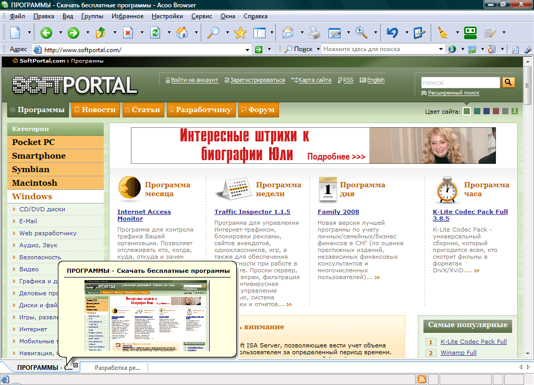Go to the Home page icon
The image size is (534, 385).
[182, 33]
